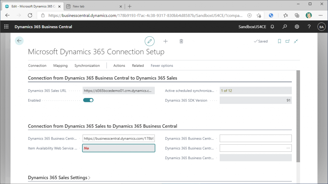The height and width of the screenshot is (184, 328).
Task: Toggle the Enabled connection switch
Action: pos(88,100)
